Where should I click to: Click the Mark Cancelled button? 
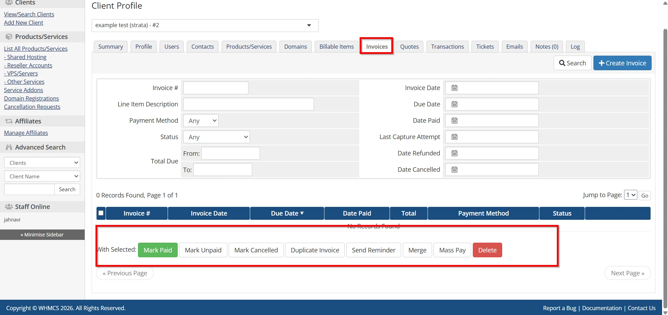click(256, 250)
